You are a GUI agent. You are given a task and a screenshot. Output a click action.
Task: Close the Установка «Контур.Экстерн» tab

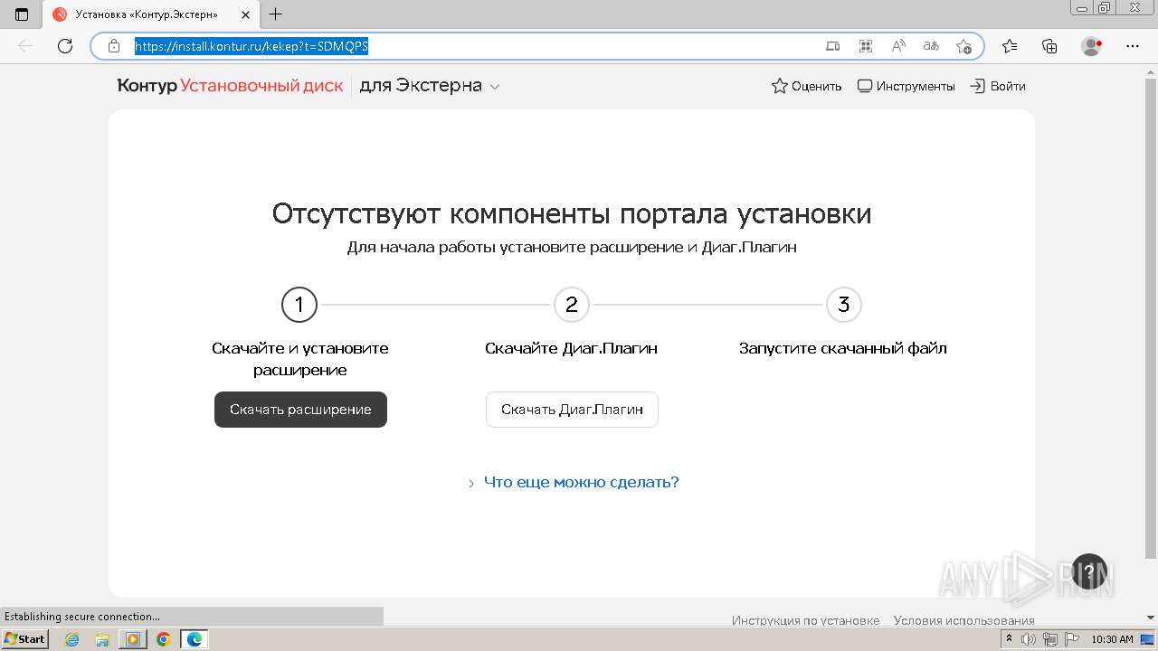245,14
